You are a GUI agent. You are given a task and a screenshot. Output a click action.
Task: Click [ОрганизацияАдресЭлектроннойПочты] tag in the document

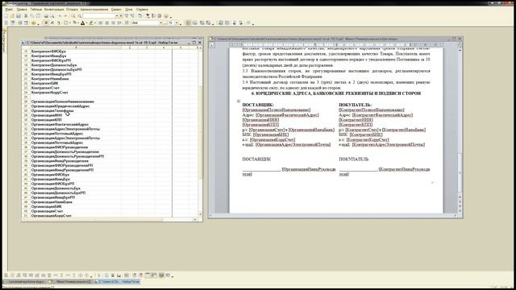click(x=293, y=145)
